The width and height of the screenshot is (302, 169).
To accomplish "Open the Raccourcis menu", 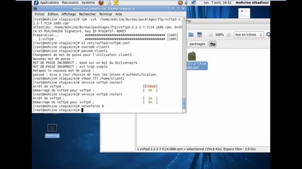I will tap(70, 3).
